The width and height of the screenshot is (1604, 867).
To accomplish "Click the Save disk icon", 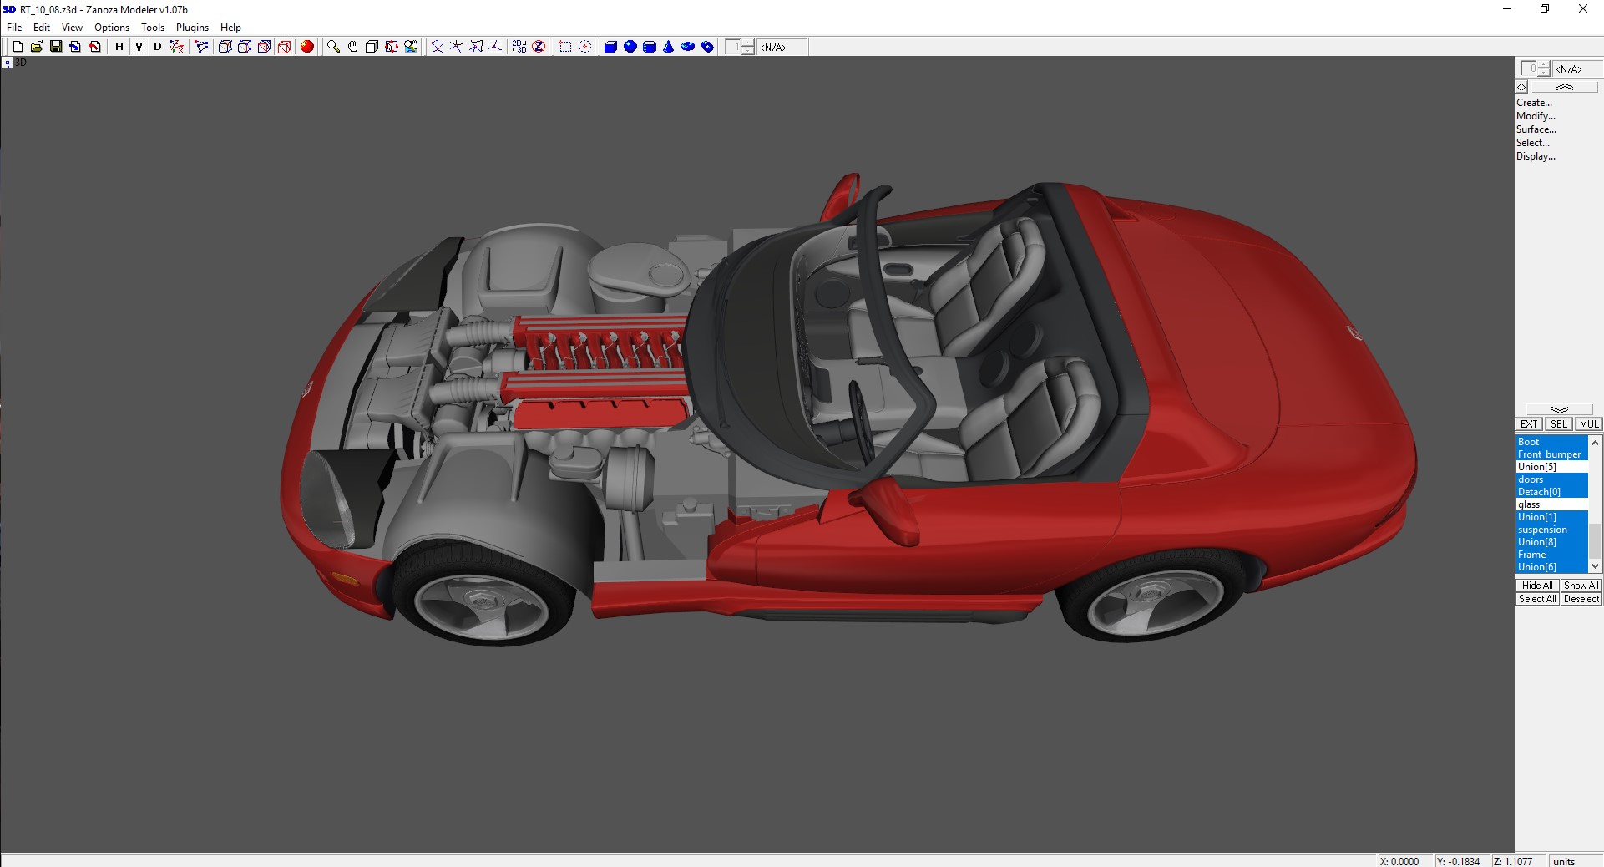I will (56, 47).
